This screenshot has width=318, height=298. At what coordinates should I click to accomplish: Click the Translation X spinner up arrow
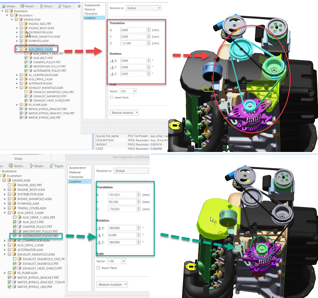pyautogui.click(x=148, y=29)
